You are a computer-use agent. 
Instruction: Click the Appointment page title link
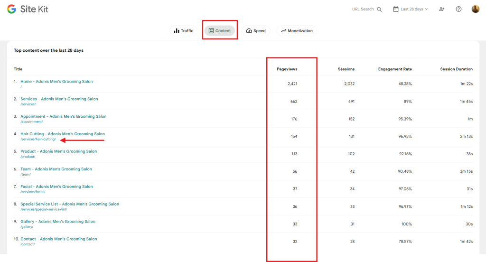(63, 116)
